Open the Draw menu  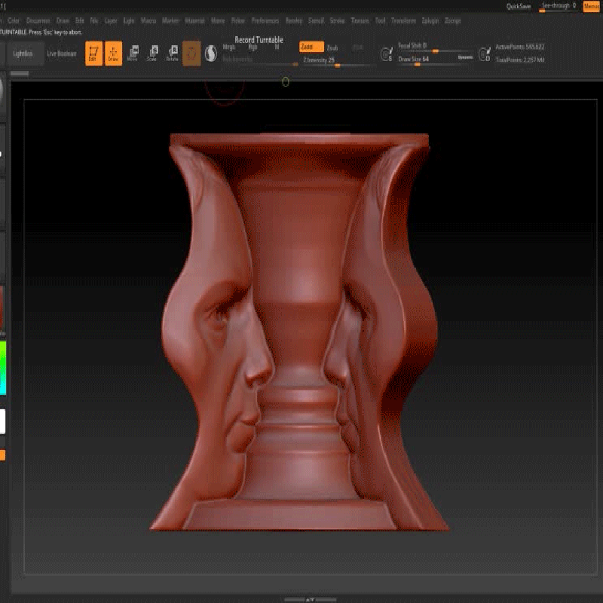pos(63,20)
